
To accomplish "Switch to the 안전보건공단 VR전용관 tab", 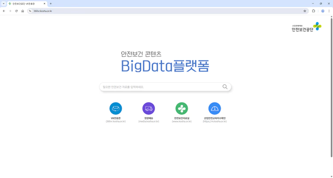I will pos(26,4).
